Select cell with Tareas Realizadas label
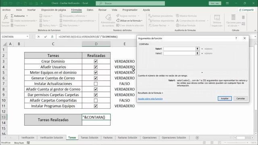This screenshot has width=258, height=145. (x=53, y=120)
